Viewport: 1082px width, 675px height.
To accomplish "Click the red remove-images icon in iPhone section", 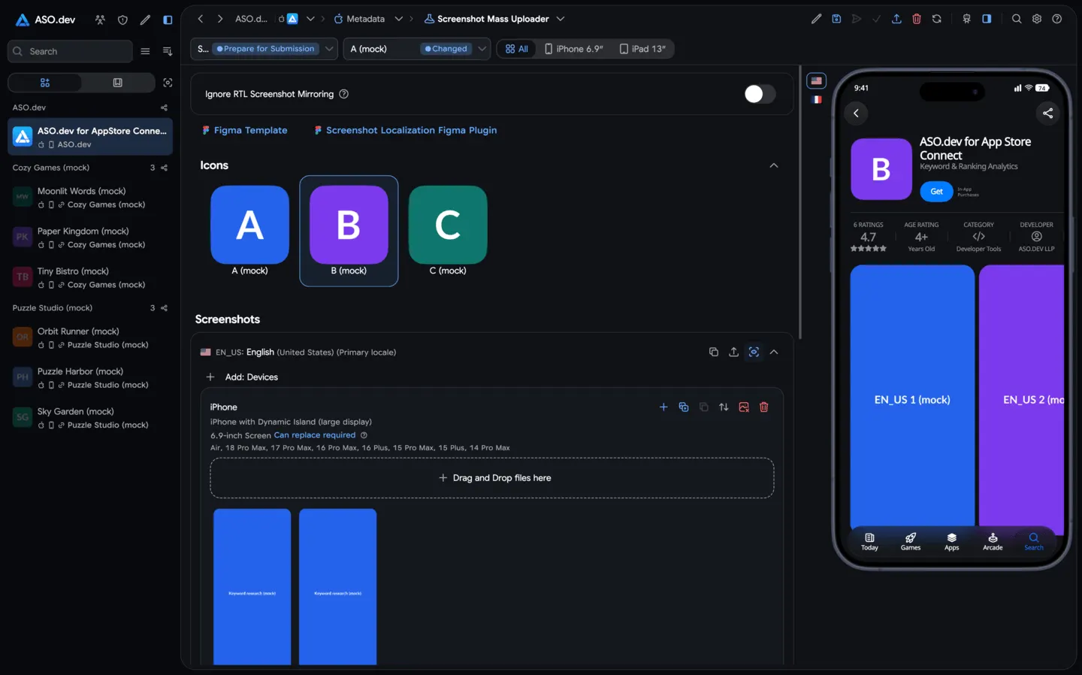I will (744, 407).
